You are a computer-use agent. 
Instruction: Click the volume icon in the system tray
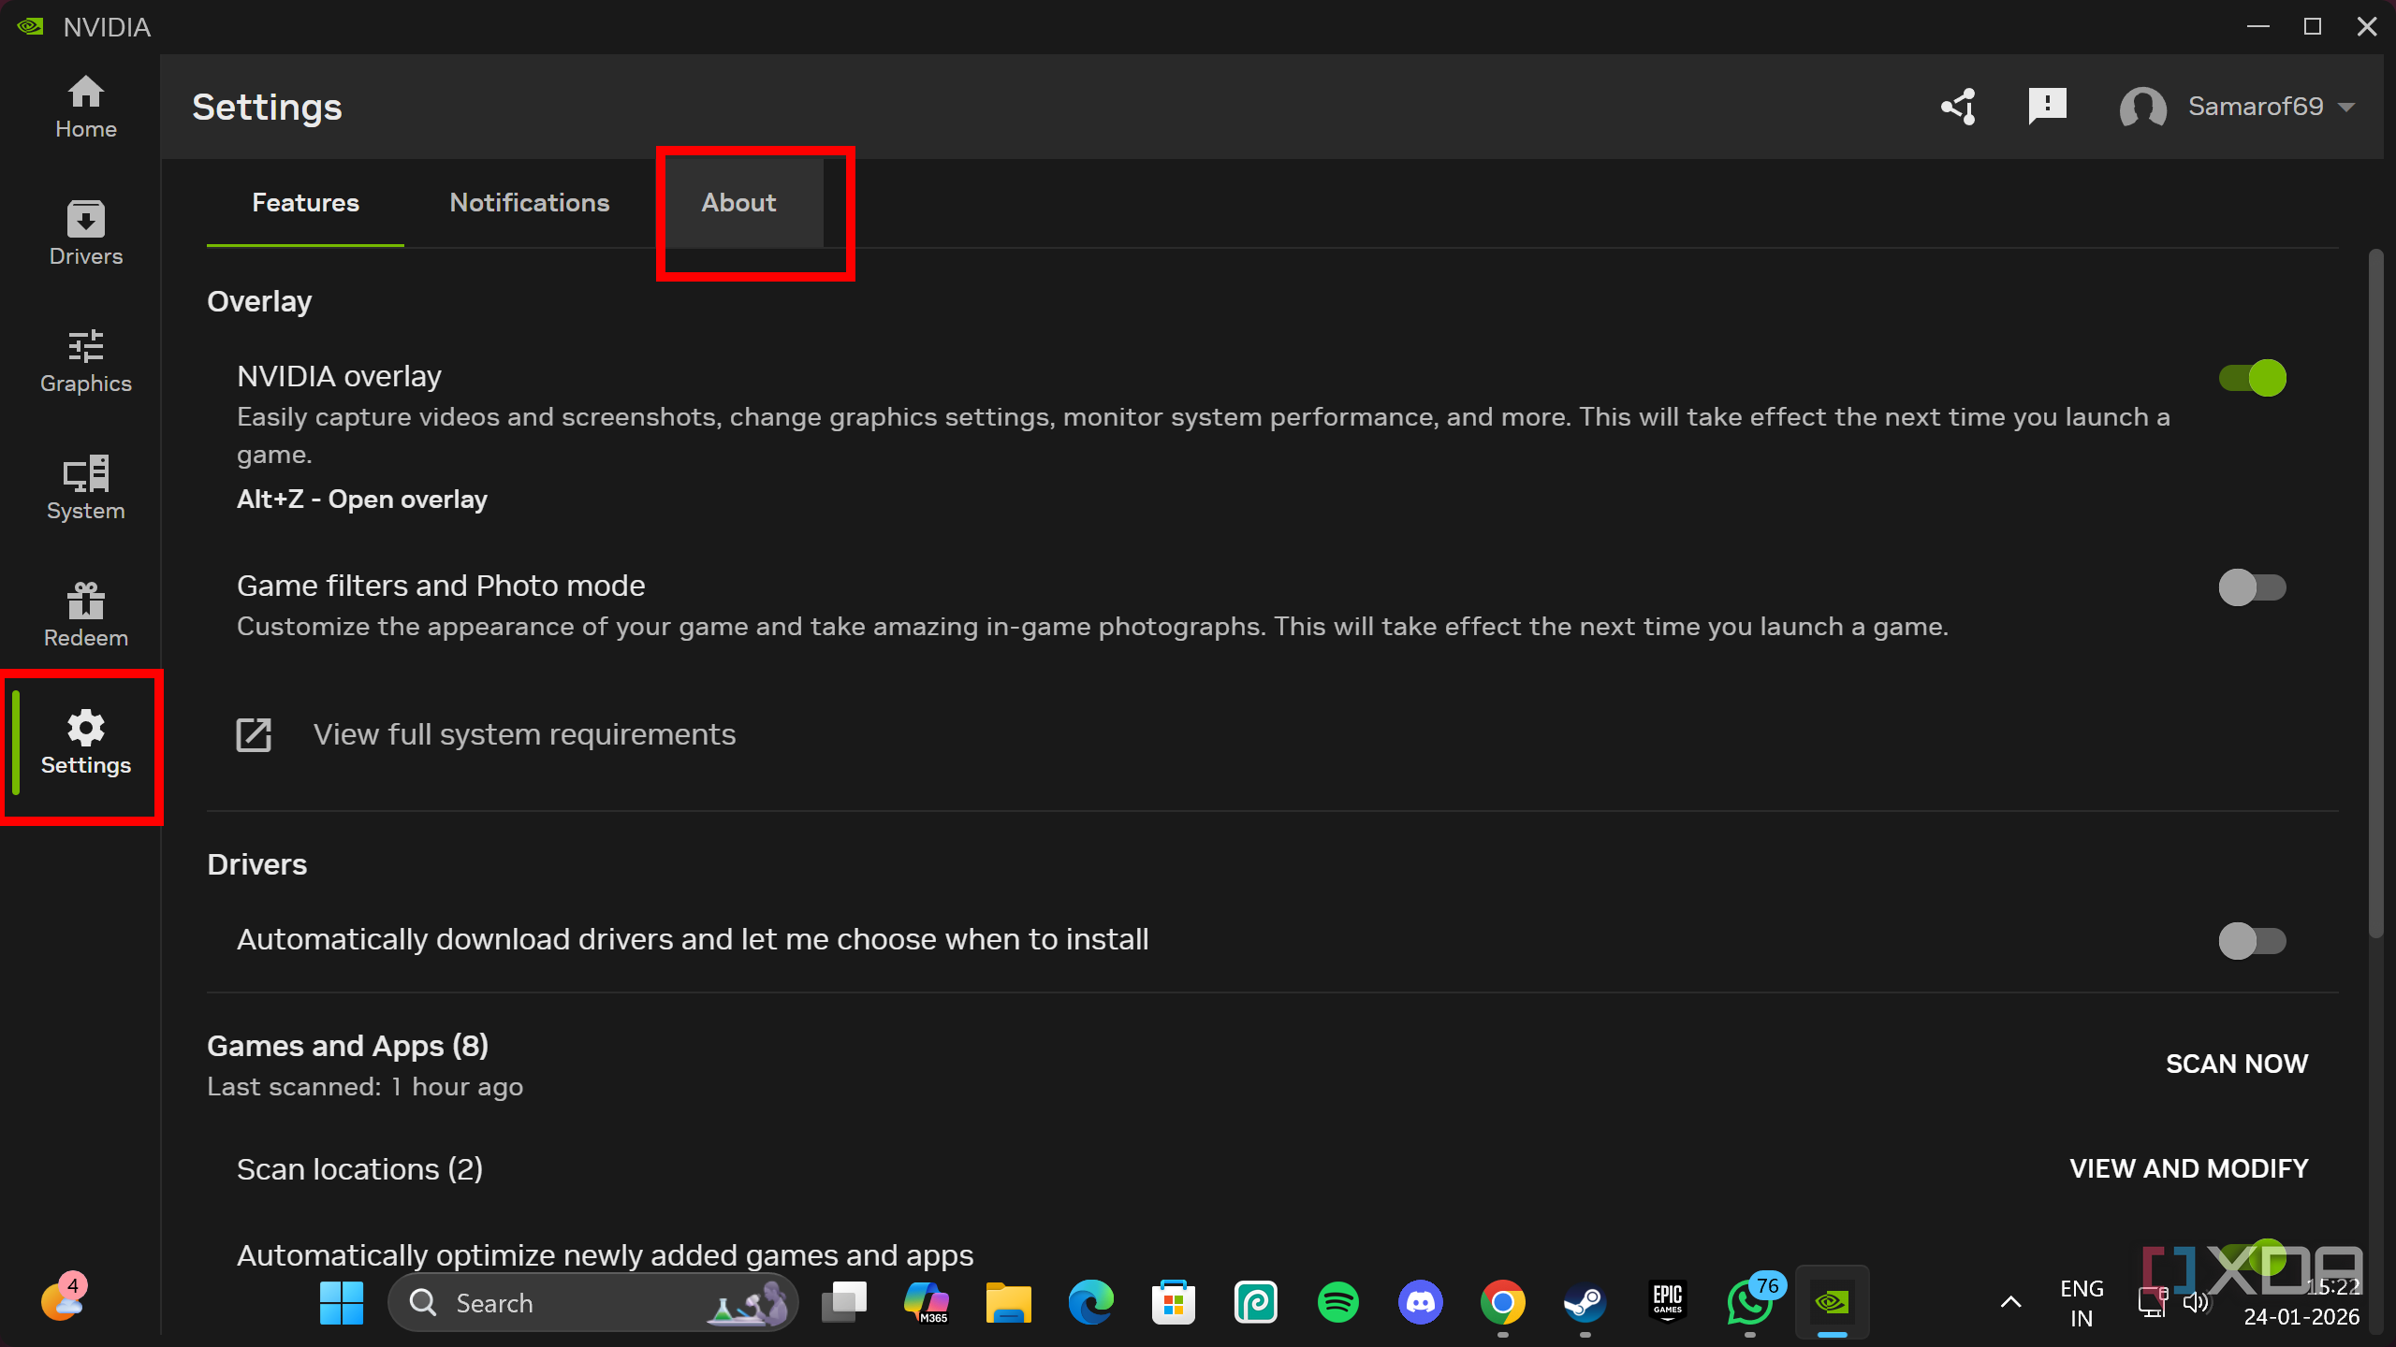[2195, 1302]
